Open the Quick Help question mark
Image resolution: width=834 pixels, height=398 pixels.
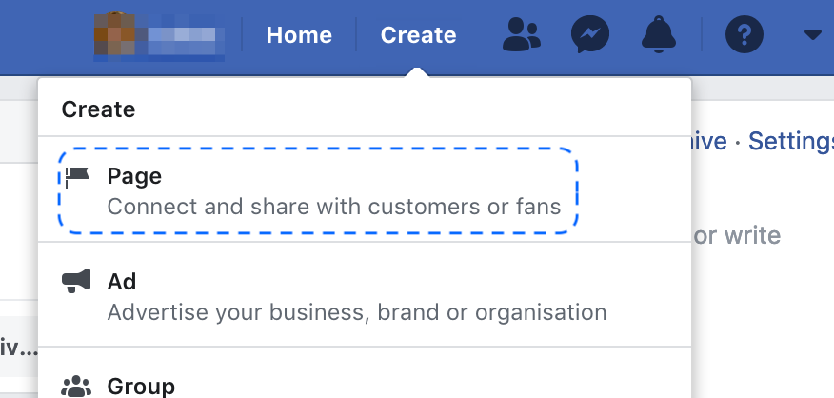tap(745, 34)
